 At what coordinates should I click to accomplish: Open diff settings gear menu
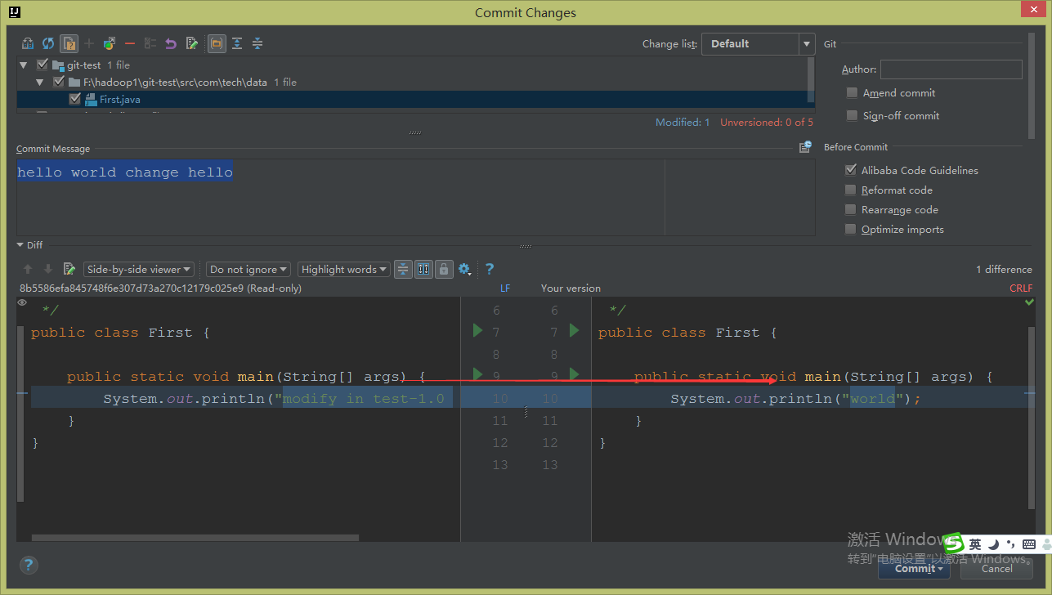465,269
